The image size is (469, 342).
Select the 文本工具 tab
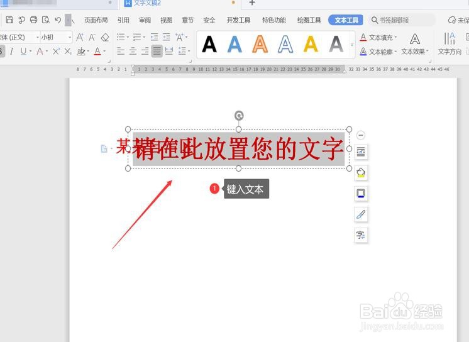[x=346, y=20]
